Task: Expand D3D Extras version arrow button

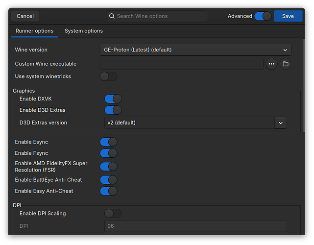Action: point(281,123)
